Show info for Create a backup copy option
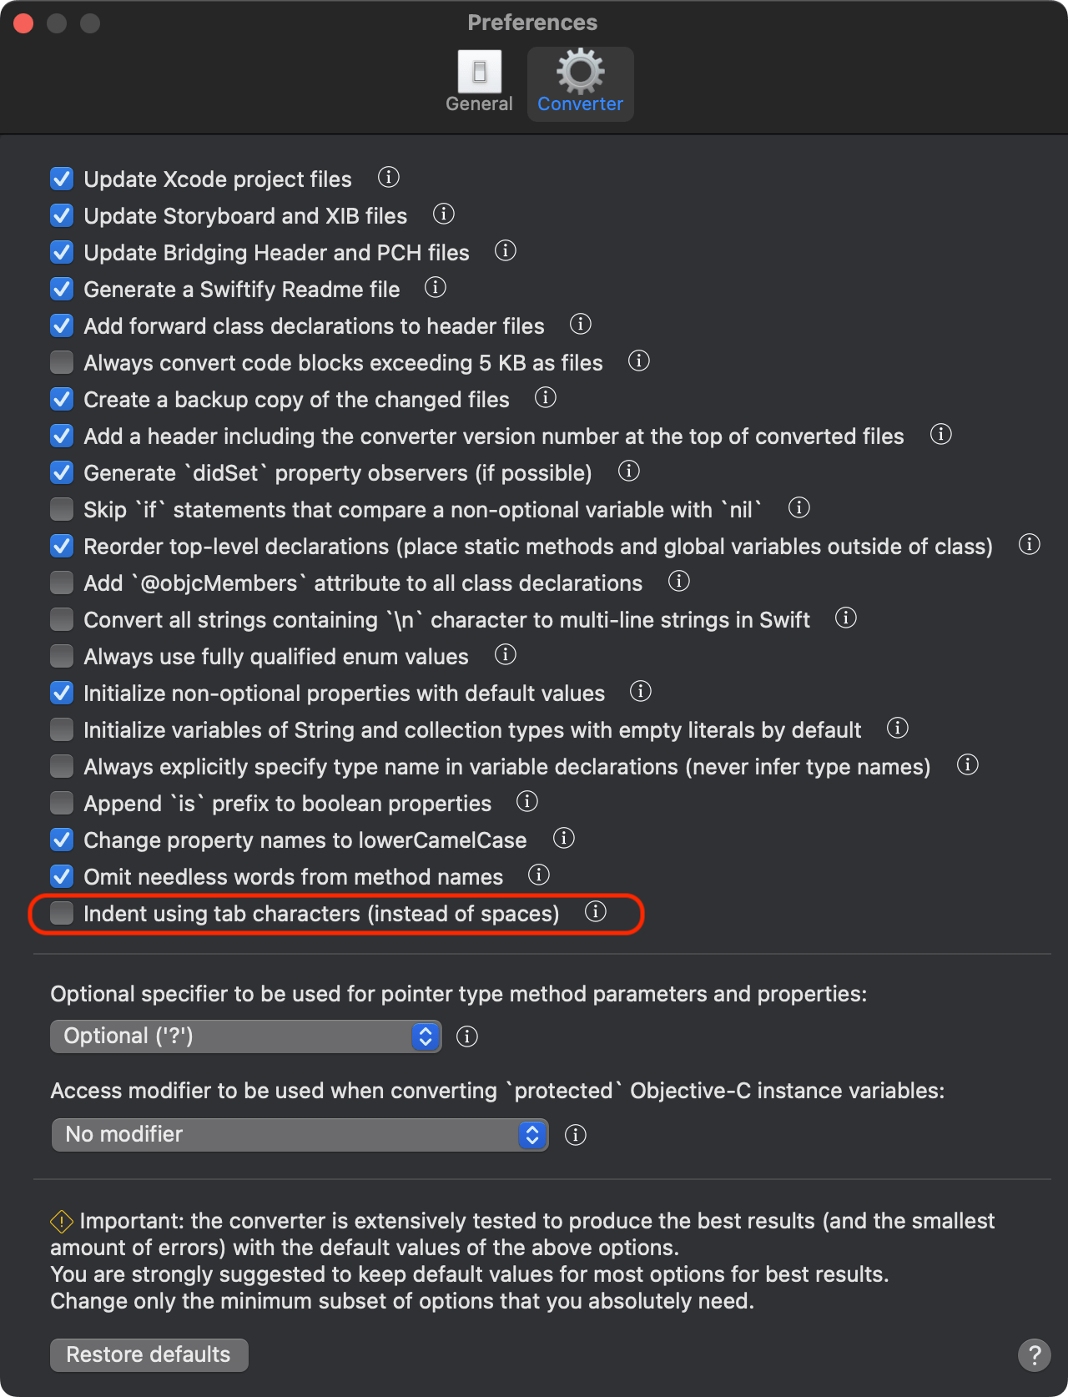1068x1397 pixels. coord(546,398)
